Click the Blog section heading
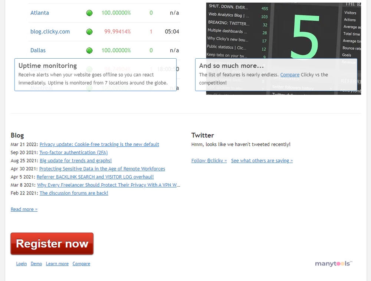This screenshot has width=371, height=281. (x=17, y=135)
